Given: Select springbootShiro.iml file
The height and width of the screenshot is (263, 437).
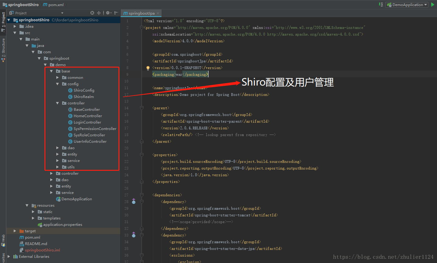Looking at the screenshot, I should click(42, 250).
